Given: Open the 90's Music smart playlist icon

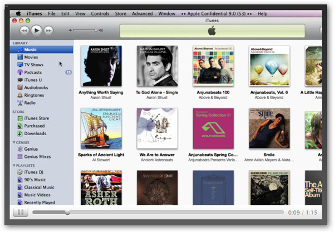Looking at the screenshot, I should 20,180.
